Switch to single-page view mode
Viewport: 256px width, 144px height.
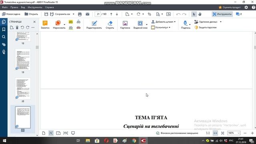(44, 133)
